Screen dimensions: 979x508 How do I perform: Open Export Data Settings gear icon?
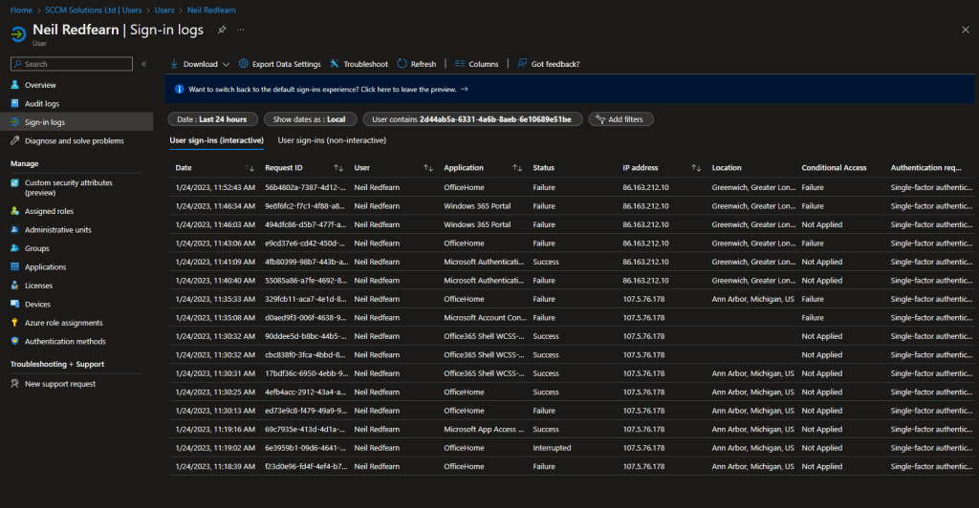click(244, 64)
